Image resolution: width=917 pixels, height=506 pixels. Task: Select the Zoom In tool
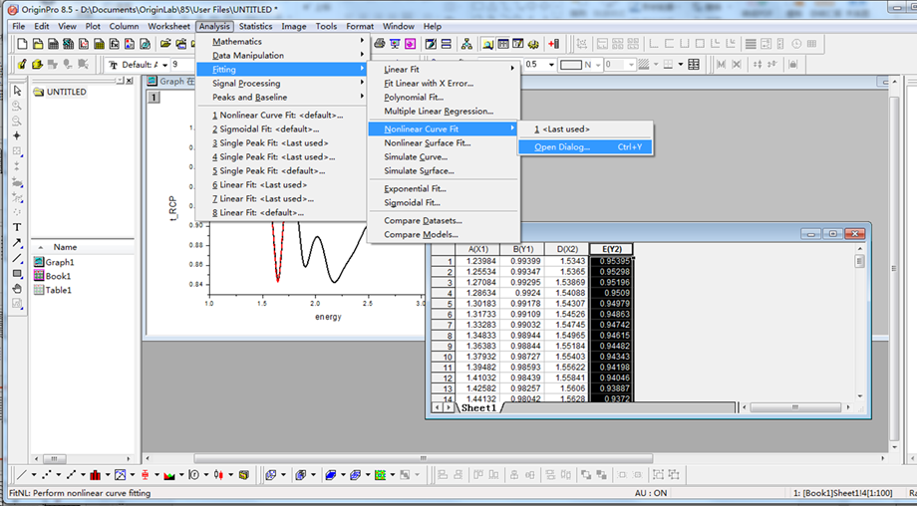click(17, 106)
